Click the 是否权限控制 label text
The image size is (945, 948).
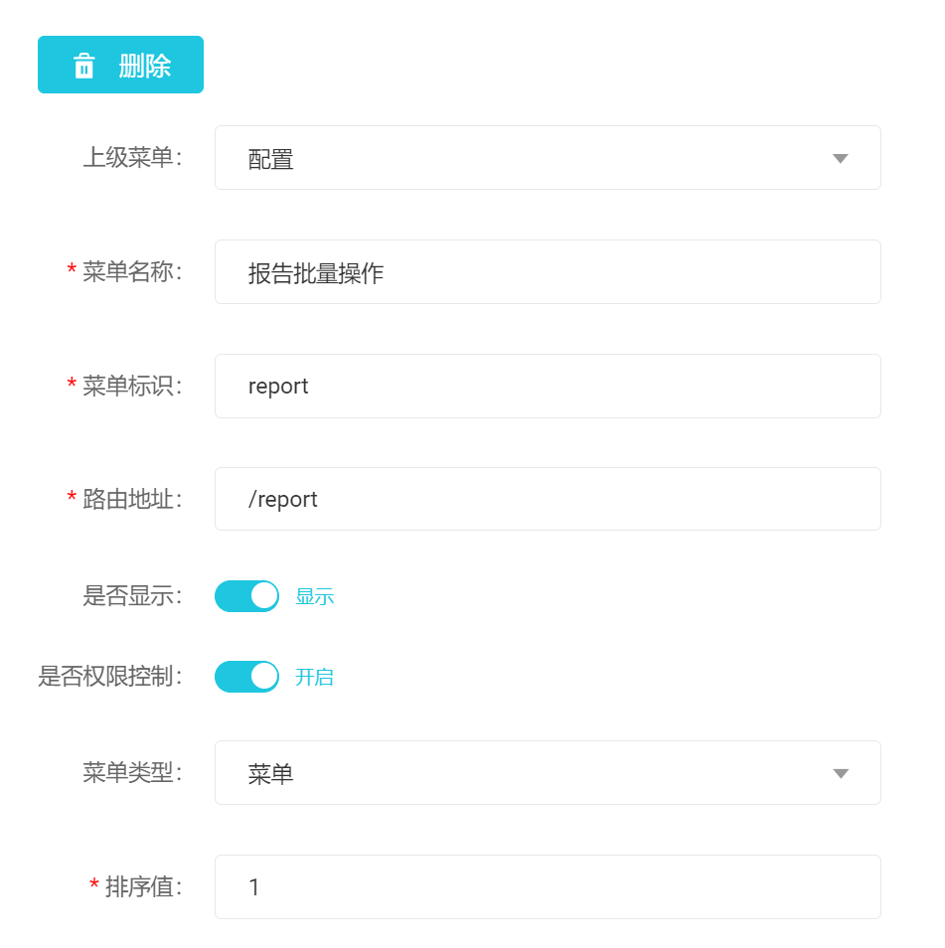(110, 677)
